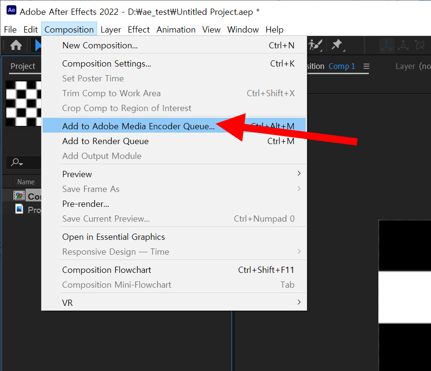Click the checkerboard project thumbnail
431x371 pixels.
point(23,103)
